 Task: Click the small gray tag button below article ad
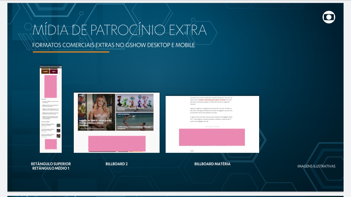(192, 151)
